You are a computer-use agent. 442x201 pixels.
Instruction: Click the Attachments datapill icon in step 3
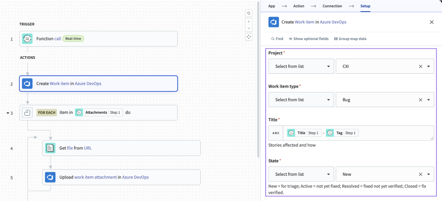click(79, 112)
